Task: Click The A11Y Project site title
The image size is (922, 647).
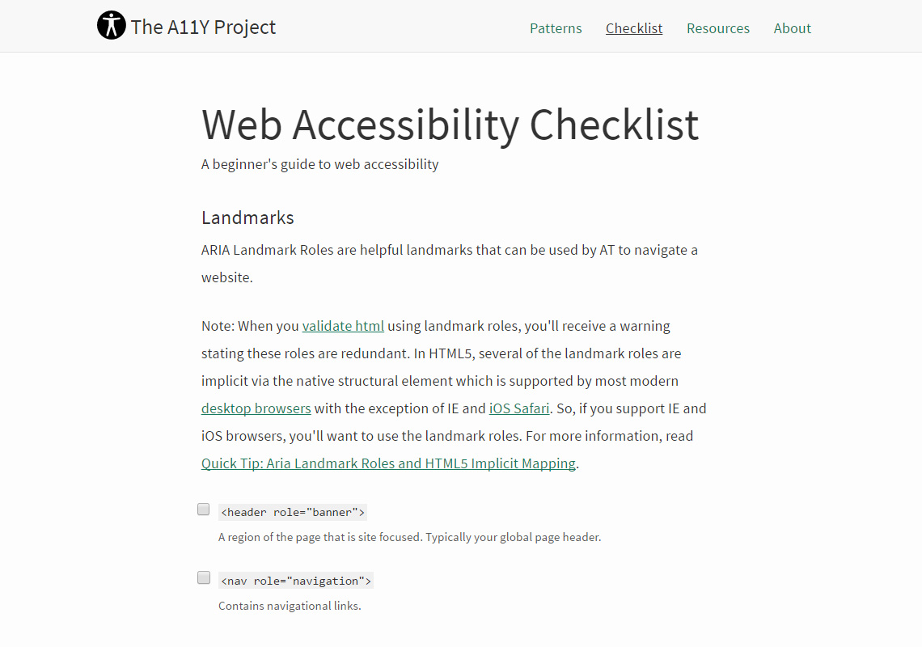Action: tap(202, 27)
